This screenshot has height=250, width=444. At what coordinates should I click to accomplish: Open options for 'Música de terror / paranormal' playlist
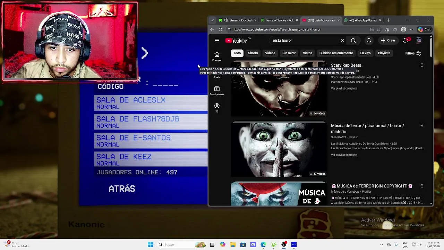[x=422, y=126]
